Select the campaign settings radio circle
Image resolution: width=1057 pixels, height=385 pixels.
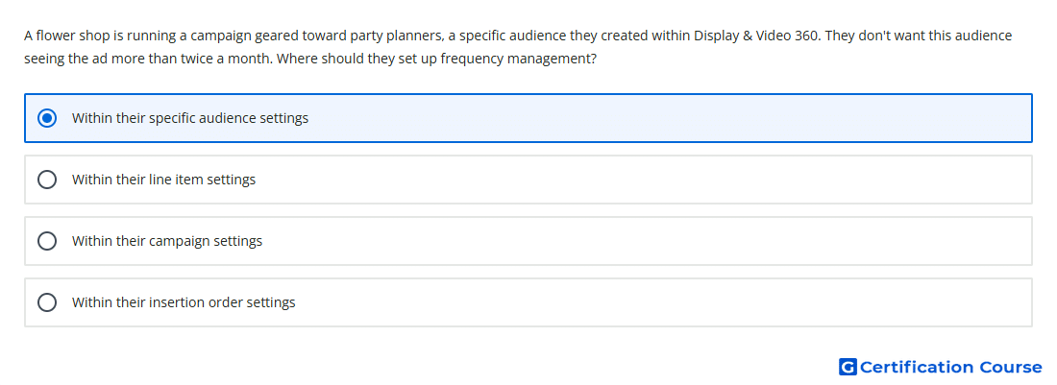point(47,241)
